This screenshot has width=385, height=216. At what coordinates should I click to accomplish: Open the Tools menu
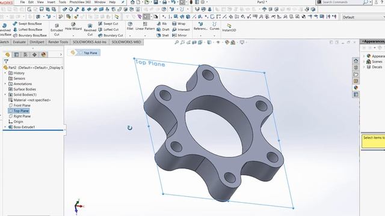(62, 2)
